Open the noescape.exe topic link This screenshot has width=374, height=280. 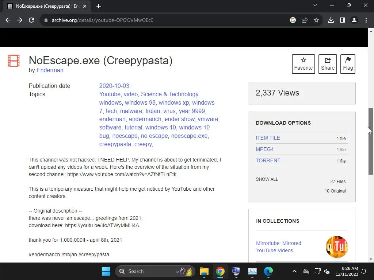pos(189,136)
